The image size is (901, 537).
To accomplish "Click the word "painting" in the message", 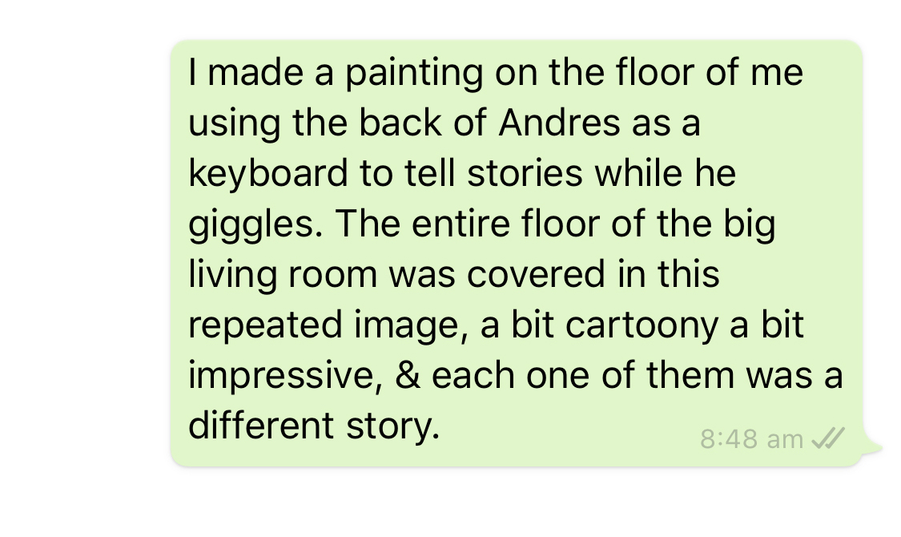I will pyautogui.click(x=414, y=74).
